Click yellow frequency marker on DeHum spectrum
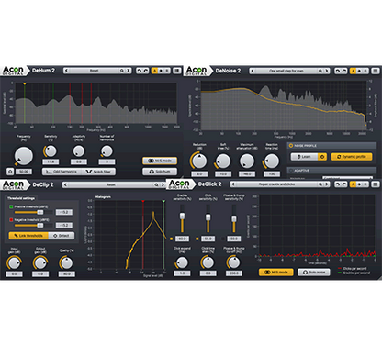 pos(25,83)
